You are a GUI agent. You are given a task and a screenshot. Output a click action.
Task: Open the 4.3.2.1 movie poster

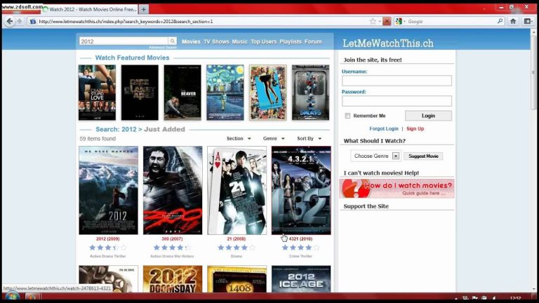tap(301, 190)
